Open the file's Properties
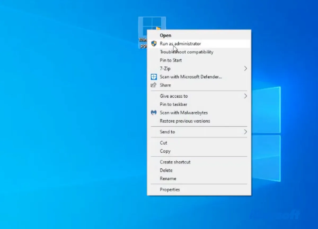Screen dimensions: 318x229 [170, 189]
